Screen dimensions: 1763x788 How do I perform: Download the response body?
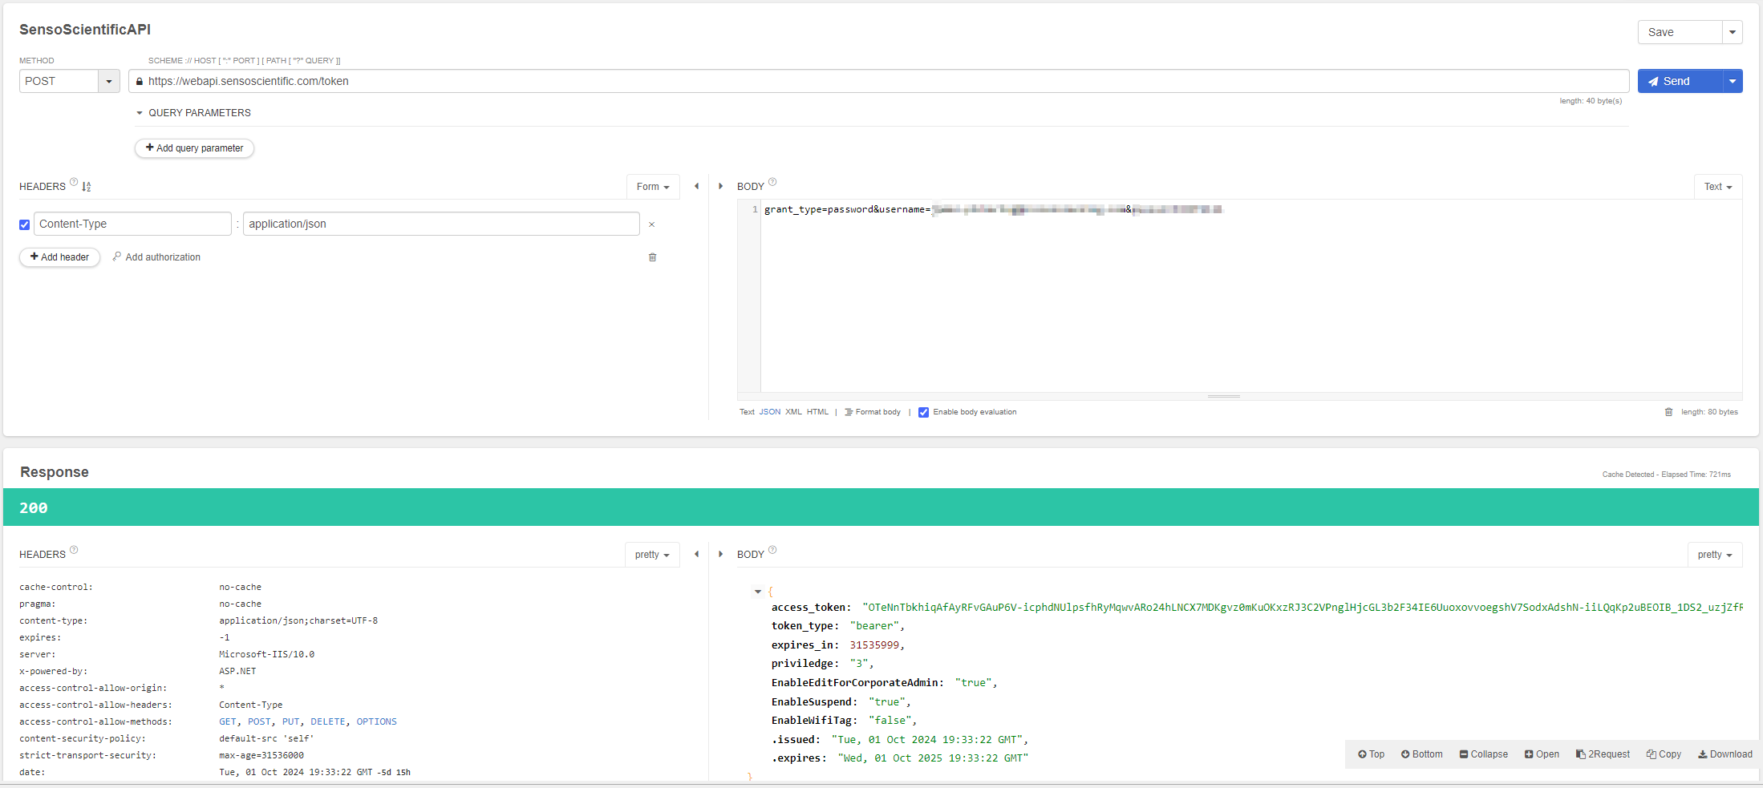[x=1724, y=754]
